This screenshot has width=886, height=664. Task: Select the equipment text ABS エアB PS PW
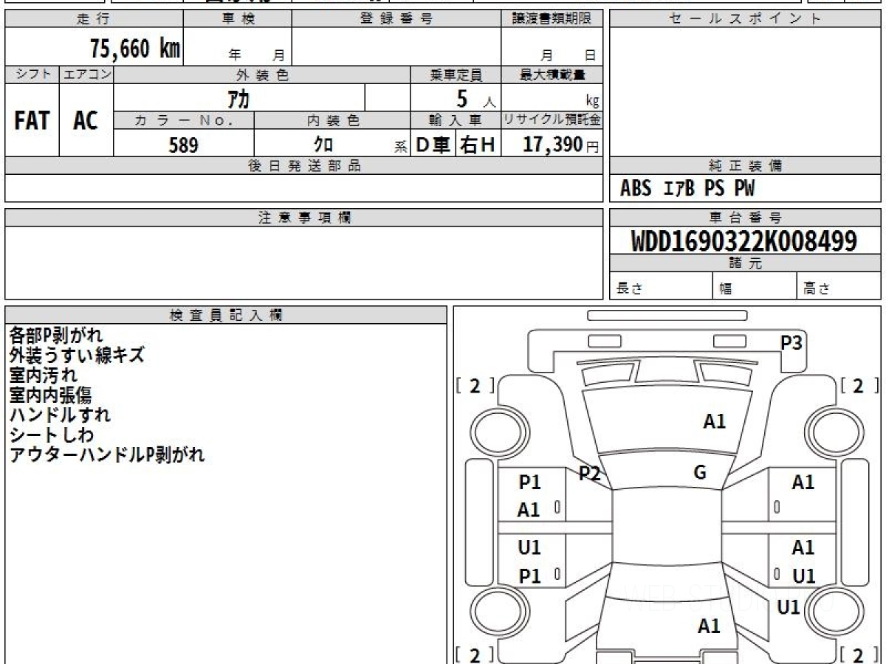pyautogui.click(x=687, y=189)
